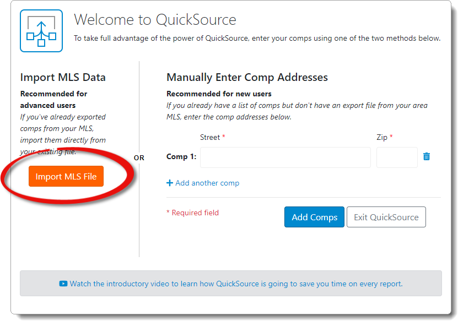Click the Welcome to QuickSource heading
This screenshot has height=321, width=458.
point(155,20)
